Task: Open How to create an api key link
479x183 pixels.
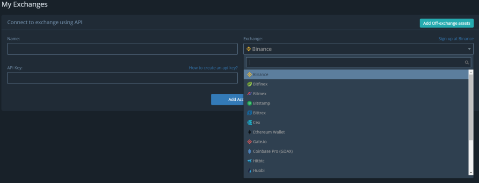Action: [x=213, y=68]
